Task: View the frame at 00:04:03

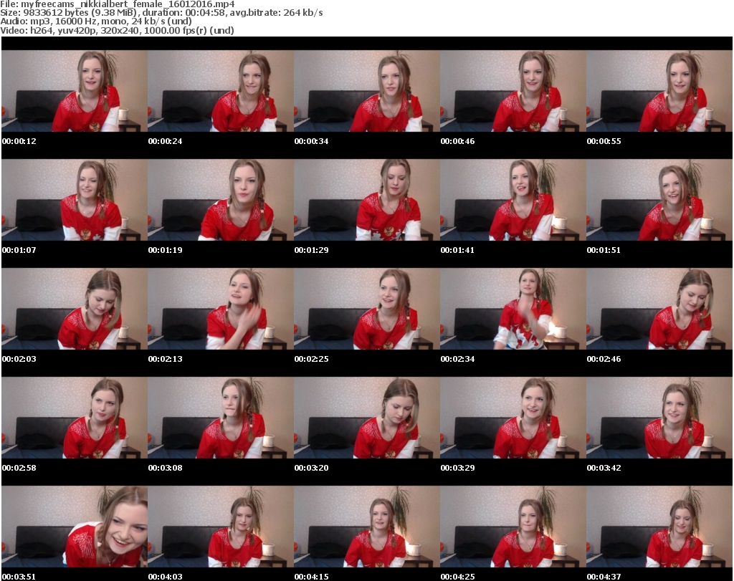Action: coord(221,527)
